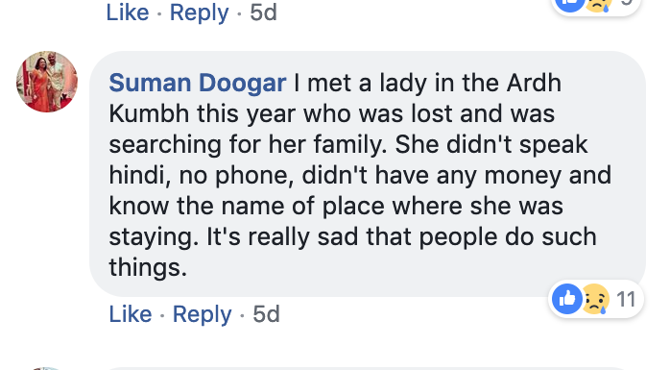
Task: Open the reaction count on the top comment
Action: point(627,3)
